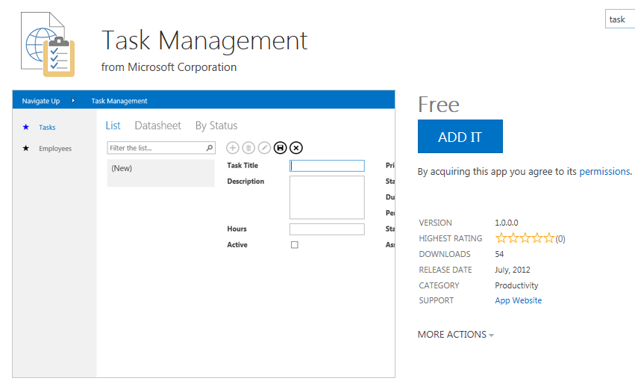Rate the app five stars
The width and height of the screenshot is (635, 384).
[548, 238]
